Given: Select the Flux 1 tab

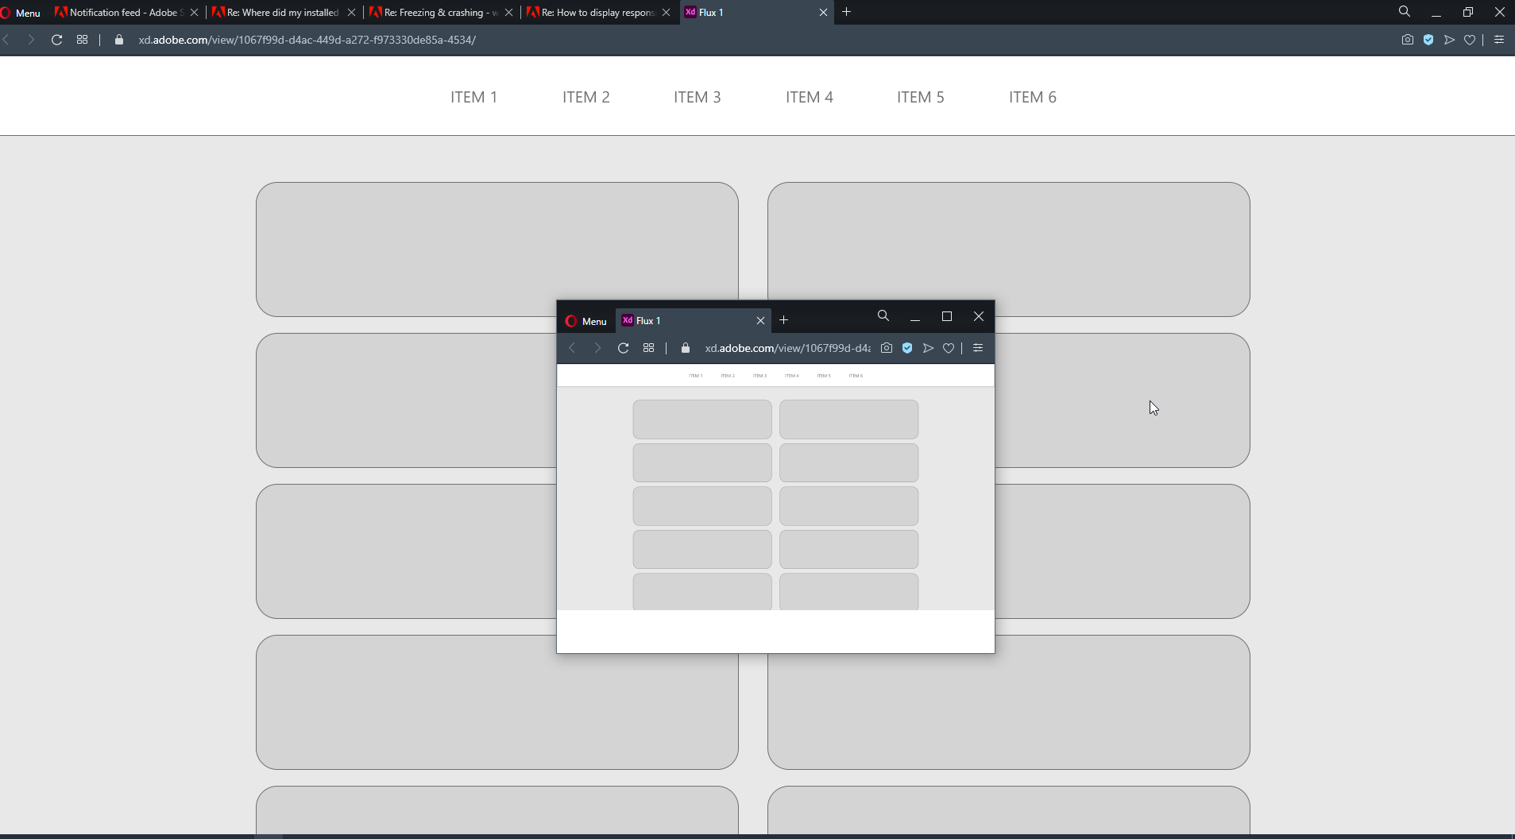Looking at the screenshot, I should tap(709, 12).
